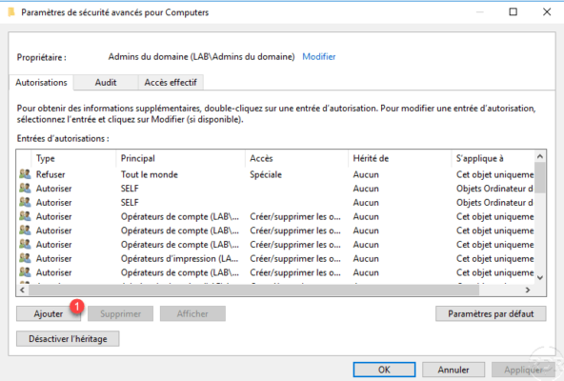564x381 pixels.
Task: Click the Ajouter button
Action: click(49, 313)
